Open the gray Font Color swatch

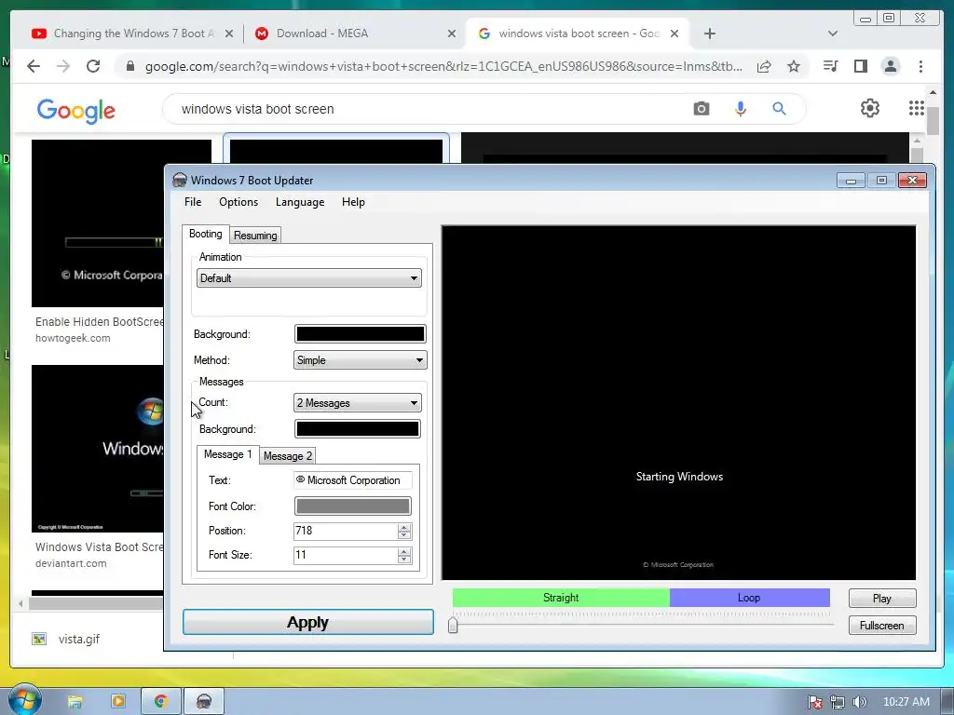[x=353, y=506]
